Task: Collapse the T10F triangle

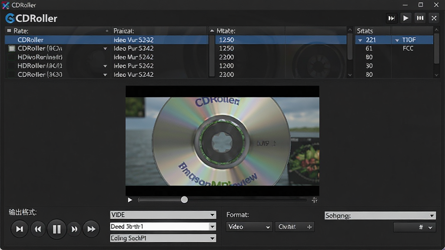Action: tap(397, 40)
